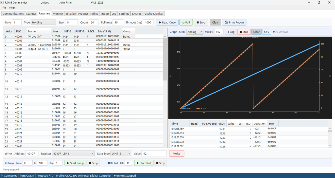Open Print Report with the printer button
The width and height of the screenshot is (335, 178).
point(234,23)
